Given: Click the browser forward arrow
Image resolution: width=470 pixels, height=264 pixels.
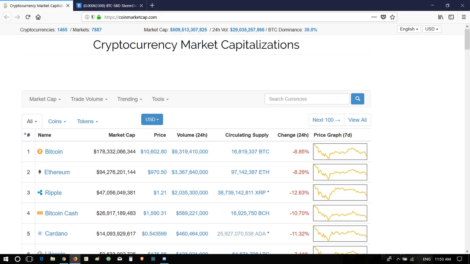Looking at the screenshot, I should pyautogui.click(x=17, y=17).
